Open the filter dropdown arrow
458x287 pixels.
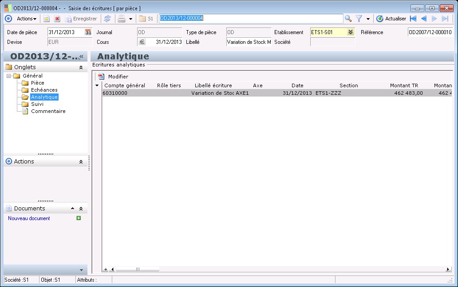[368, 19]
